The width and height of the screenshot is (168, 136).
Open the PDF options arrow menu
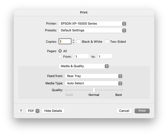tap(37, 111)
